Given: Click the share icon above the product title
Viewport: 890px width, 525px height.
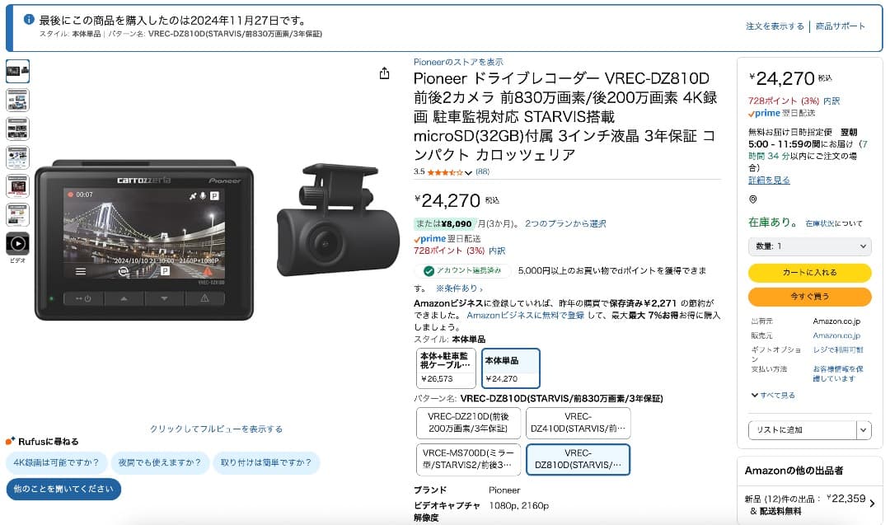Looking at the screenshot, I should [x=384, y=73].
